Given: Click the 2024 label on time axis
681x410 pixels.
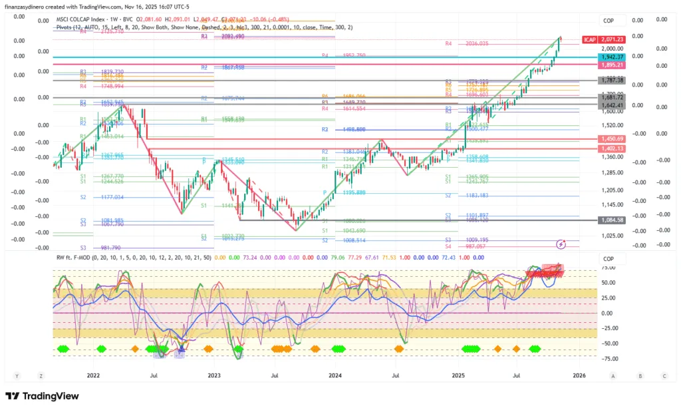Looking at the screenshot, I should click(x=335, y=375).
